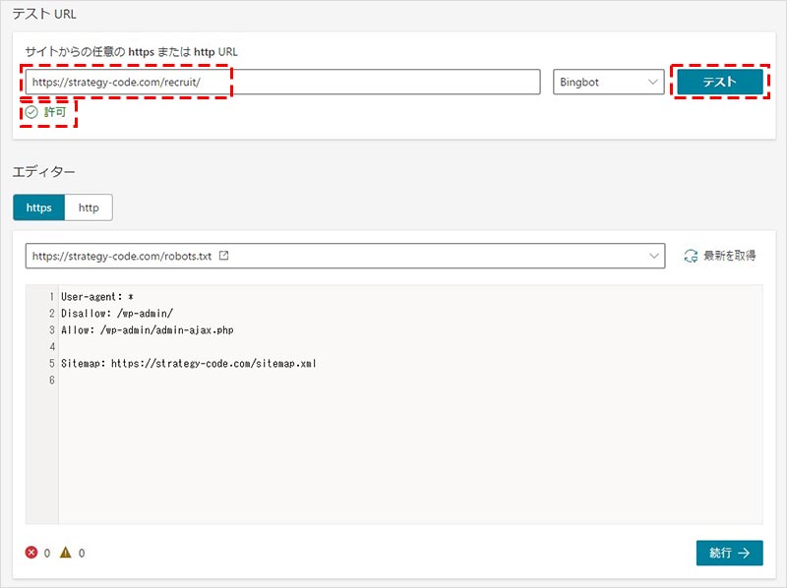Image resolution: width=787 pixels, height=588 pixels.
Task: Click line number 6 in editor gutter
Action: [49, 380]
